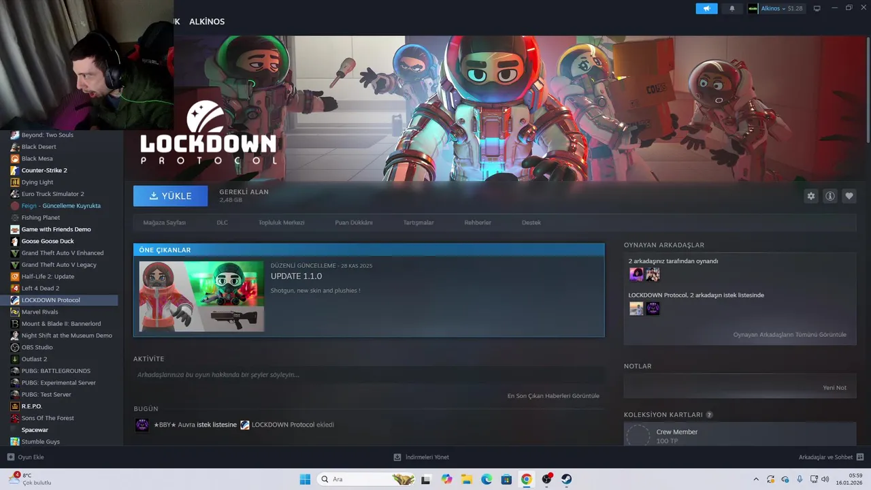Select Sons Of The Forest in the library
Image resolution: width=871 pixels, height=490 pixels.
click(x=48, y=418)
